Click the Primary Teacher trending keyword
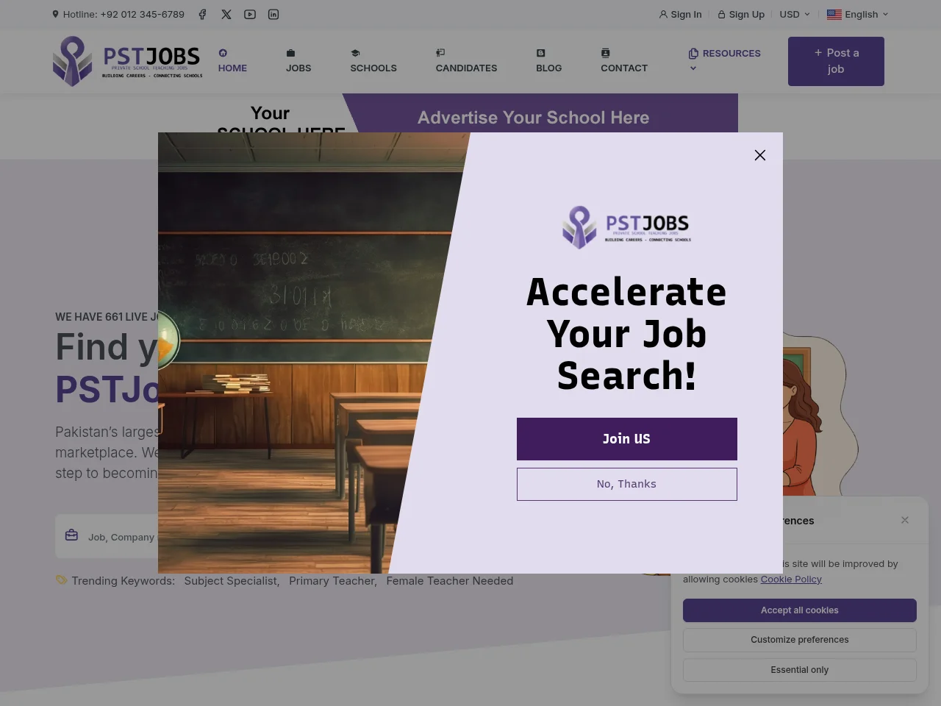Viewport: 941px width, 706px height. pyautogui.click(x=333, y=580)
